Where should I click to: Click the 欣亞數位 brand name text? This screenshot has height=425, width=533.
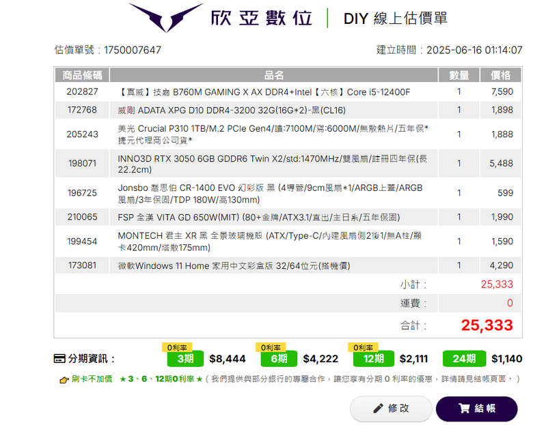pyautogui.click(x=262, y=18)
